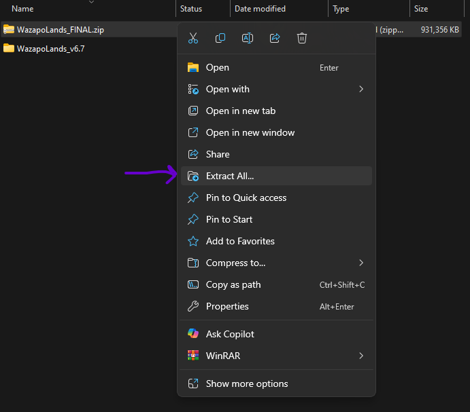Click the Share icon in top icon row

click(275, 38)
